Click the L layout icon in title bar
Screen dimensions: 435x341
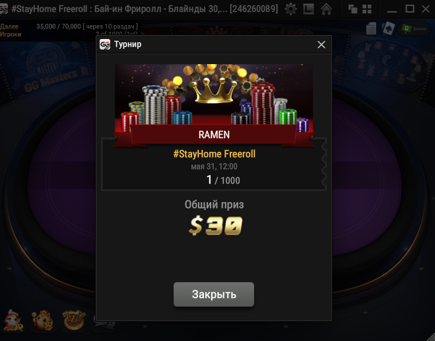coord(308,9)
